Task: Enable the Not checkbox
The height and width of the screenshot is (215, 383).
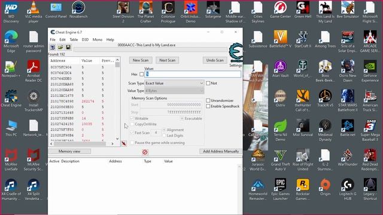Action: click(x=208, y=84)
